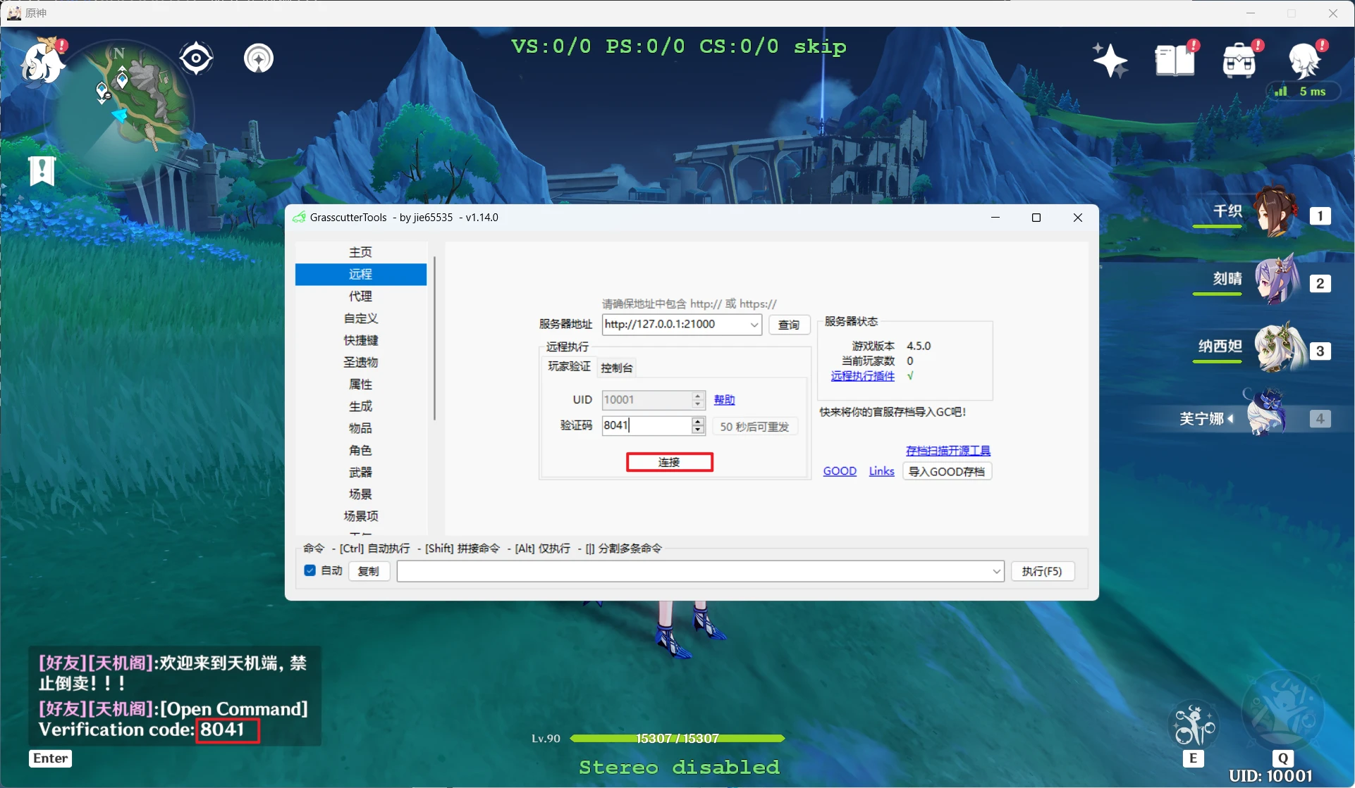Viewport: 1355px width, 788px height.
Task: Open the eye-shaped view icon
Action: coord(196,58)
